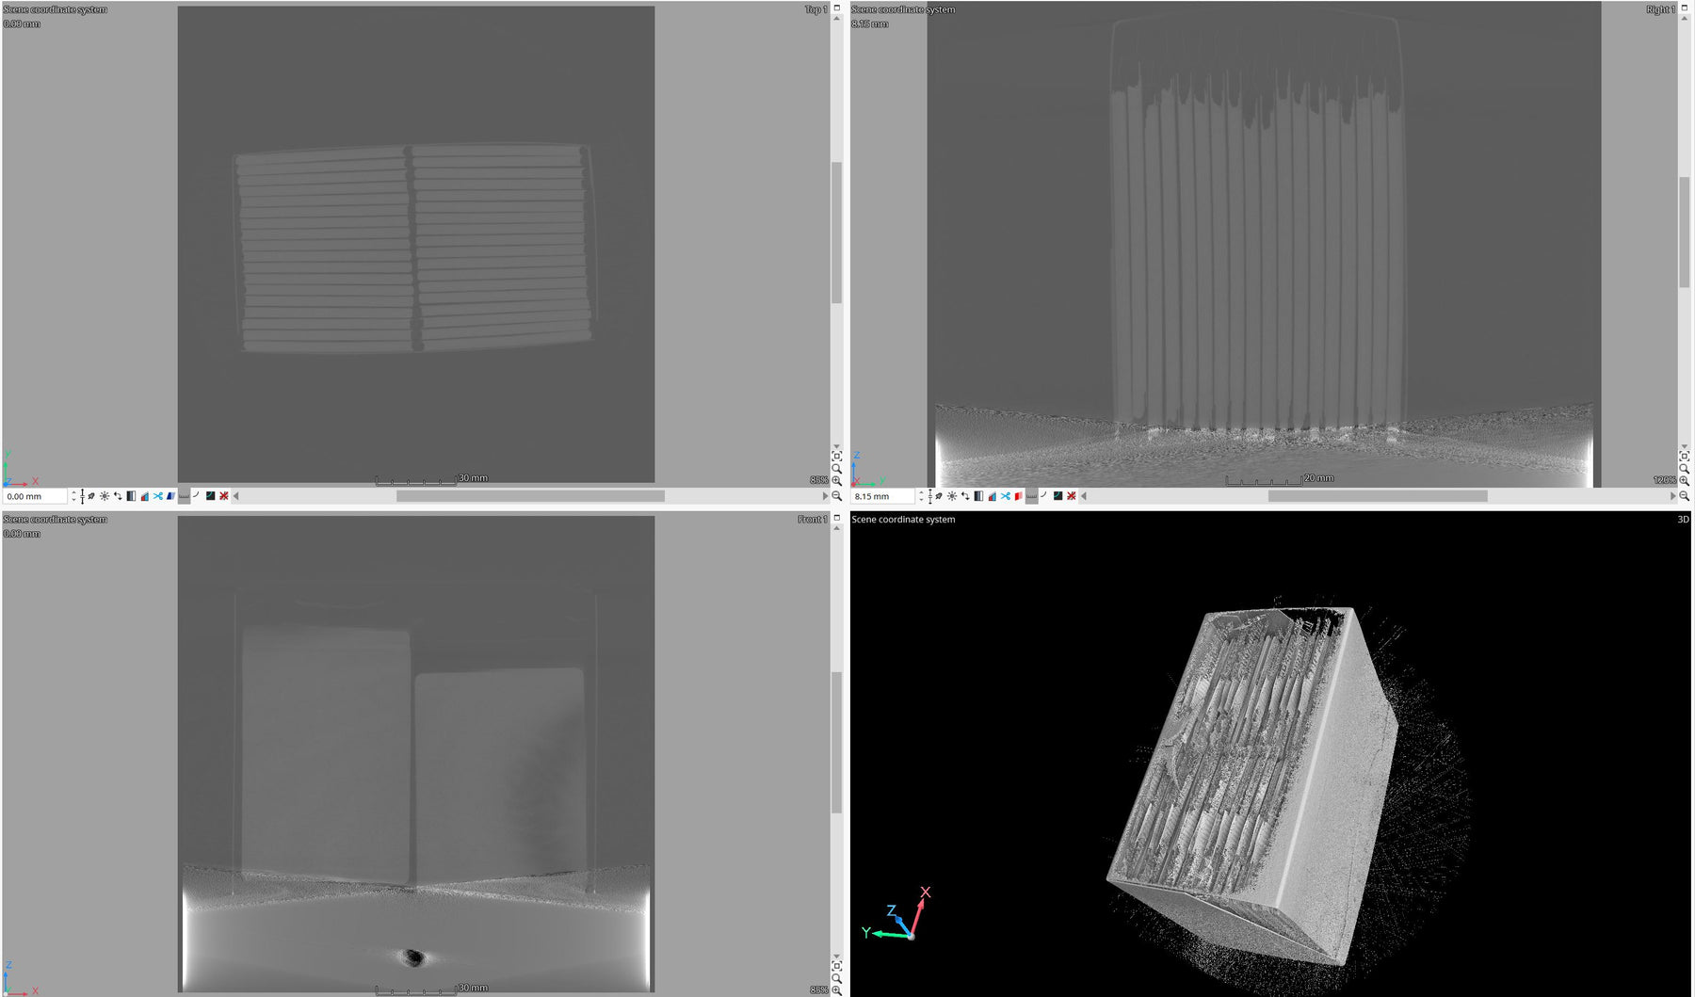Decrease slice position stepper in Right view
This screenshot has height=997, width=1695.
[x=921, y=500]
